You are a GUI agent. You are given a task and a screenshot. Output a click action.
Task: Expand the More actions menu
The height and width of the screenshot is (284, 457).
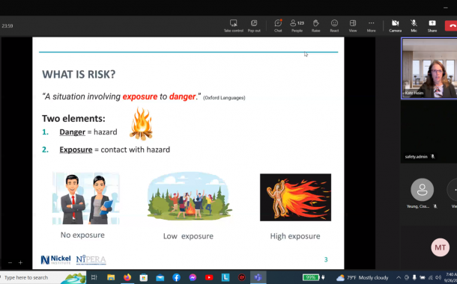(371, 25)
